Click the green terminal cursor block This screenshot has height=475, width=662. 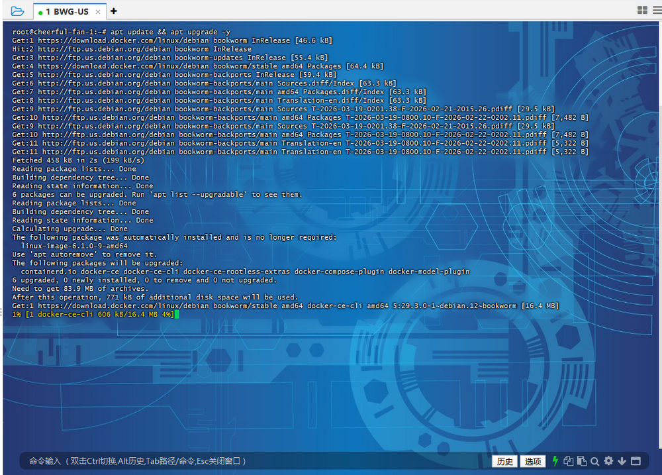tap(177, 315)
